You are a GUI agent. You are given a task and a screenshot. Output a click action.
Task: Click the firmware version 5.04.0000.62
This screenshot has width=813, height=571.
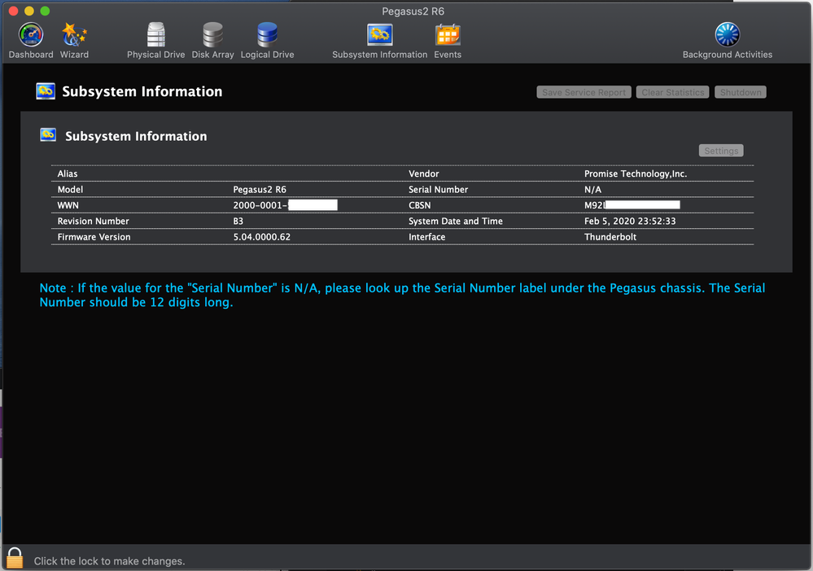click(x=262, y=237)
